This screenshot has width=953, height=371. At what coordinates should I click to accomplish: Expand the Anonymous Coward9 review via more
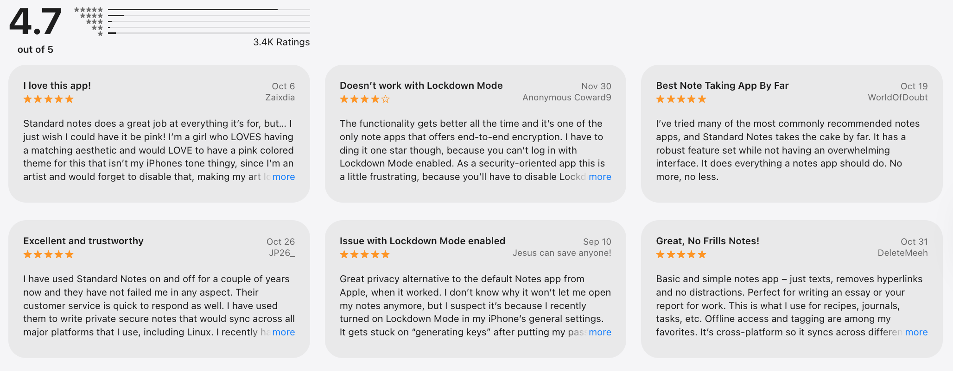pyautogui.click(x=600, y=177)
